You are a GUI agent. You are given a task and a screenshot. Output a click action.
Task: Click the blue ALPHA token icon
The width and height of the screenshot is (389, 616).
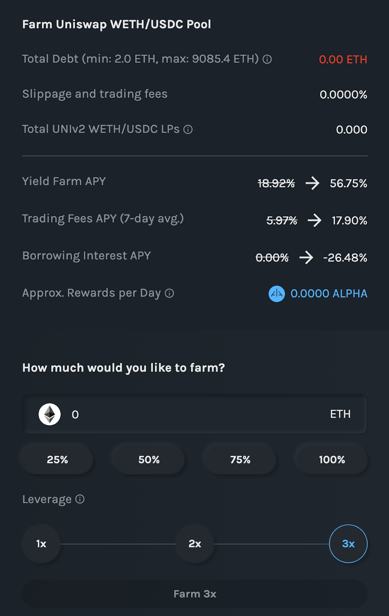coord(277,294)
